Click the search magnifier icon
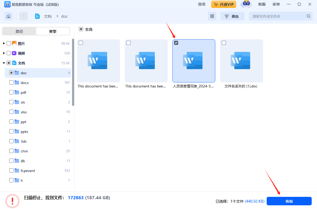This screenshot has width=317, height=209. point(308,16)
